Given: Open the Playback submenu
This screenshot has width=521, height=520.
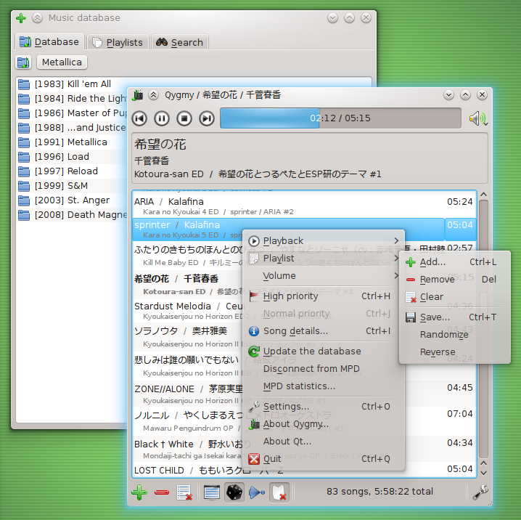Looking at the screenshot, I should point(324,240).
